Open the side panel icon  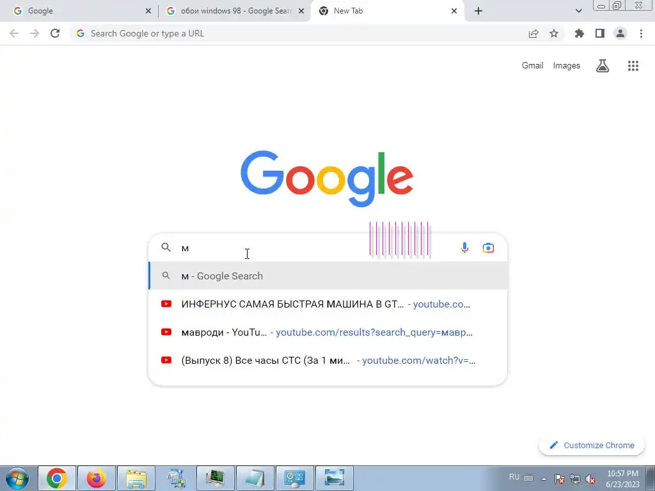tap(600, 33)
